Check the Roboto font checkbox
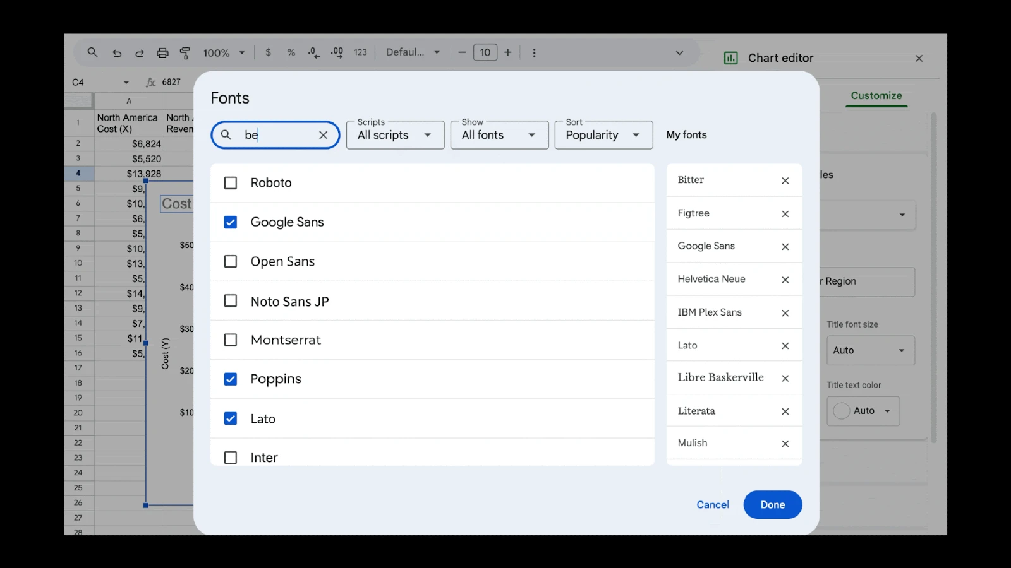Screen dimensions: 1011x568 (231, 183)
